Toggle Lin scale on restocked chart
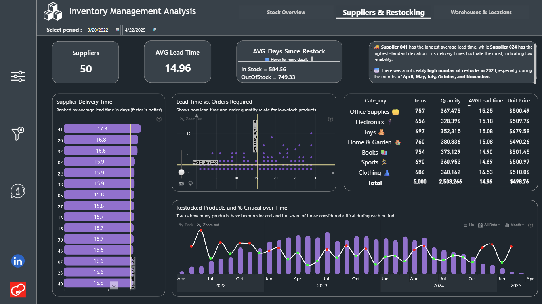Image resolution: width=542 pixels, height=304 pixels. (469, 225)
